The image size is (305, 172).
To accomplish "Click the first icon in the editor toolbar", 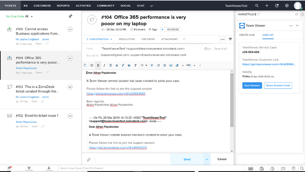I will pyautogui.click(x=85, y=65).
